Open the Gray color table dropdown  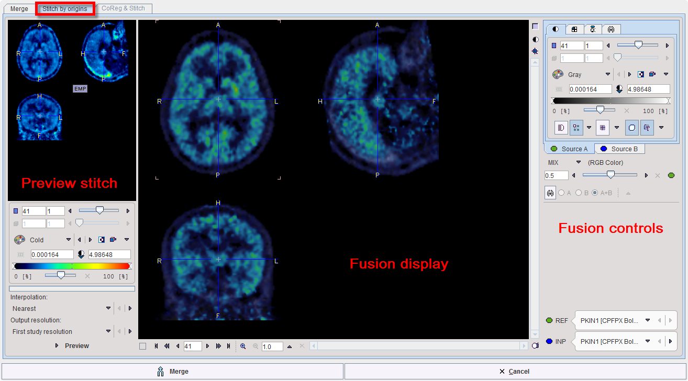[x=608, y=74]
